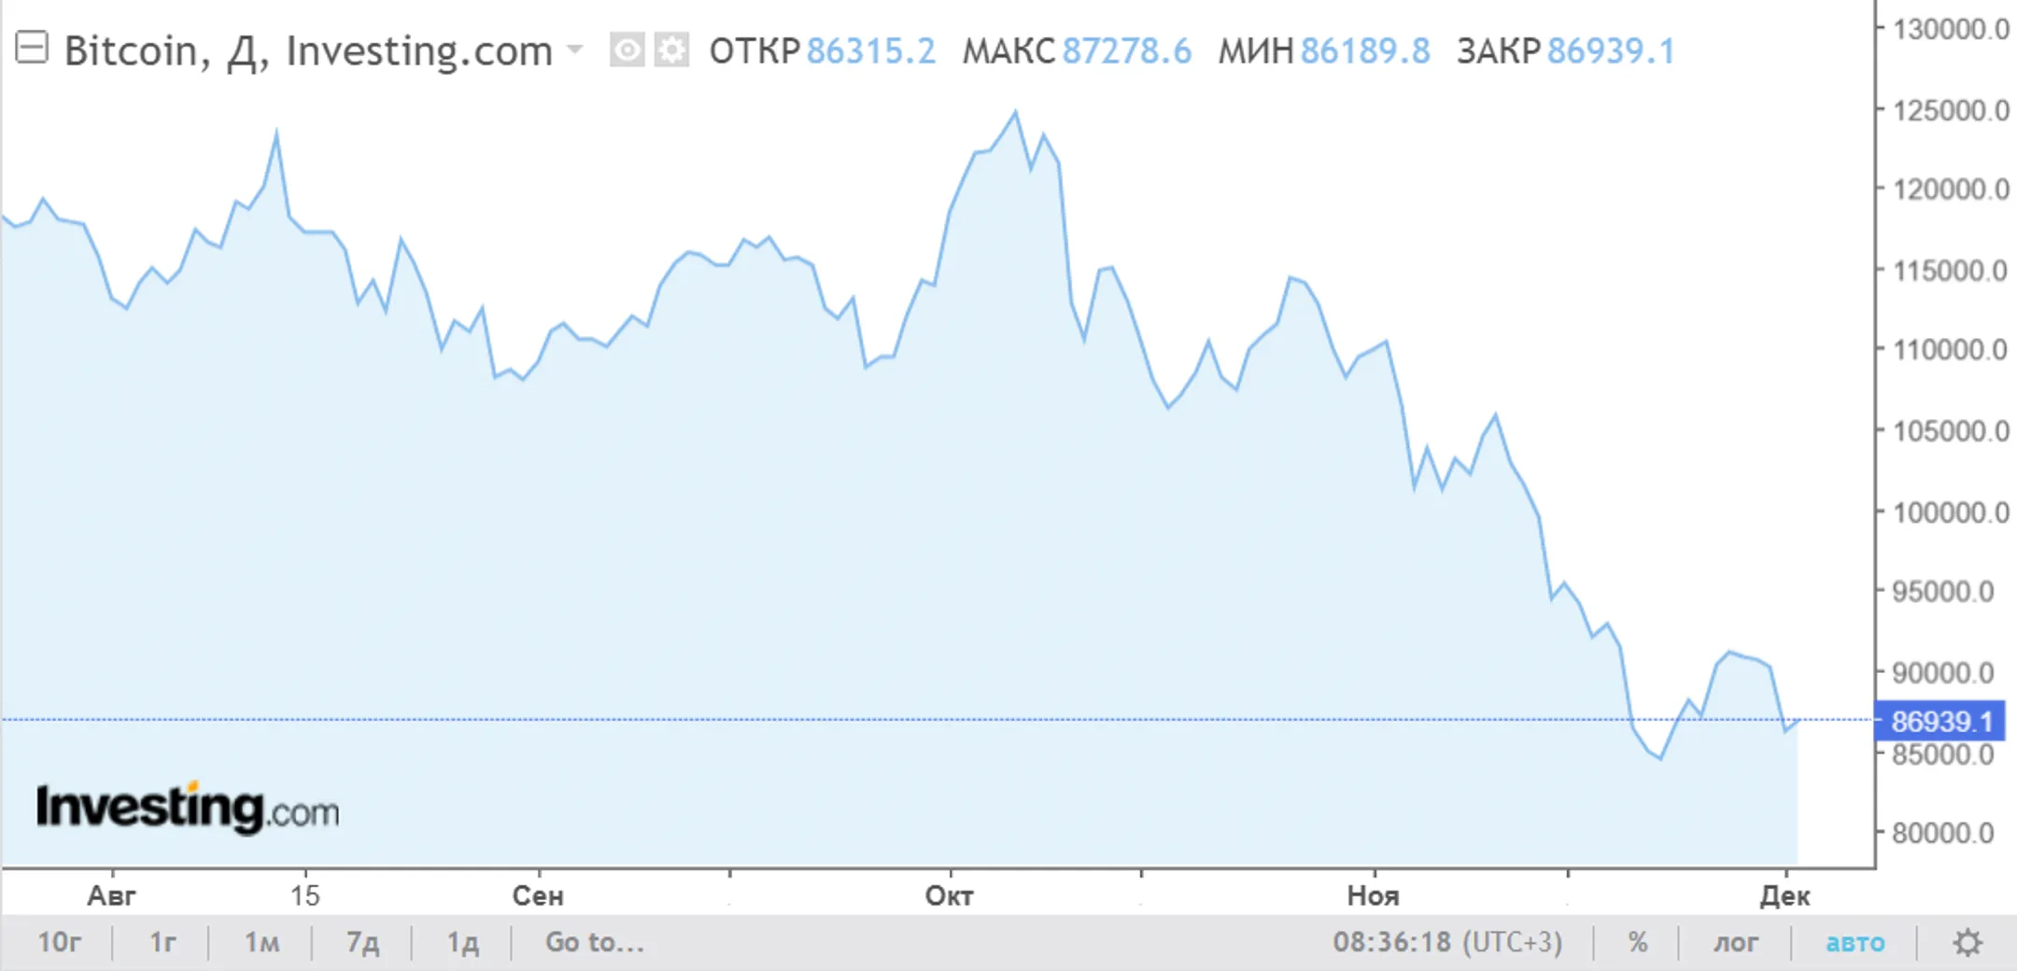Screen dimensions: 2017x971
Task: Select the 10г time range
Action: point(59,943)
